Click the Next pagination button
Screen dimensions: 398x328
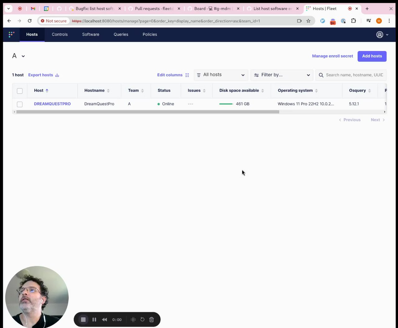click(378, 120)
